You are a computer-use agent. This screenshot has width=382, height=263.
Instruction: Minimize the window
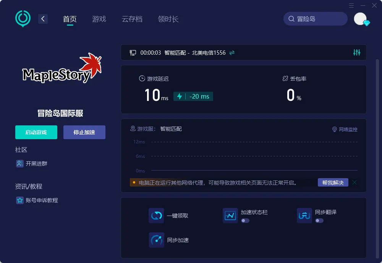(363, 5)
